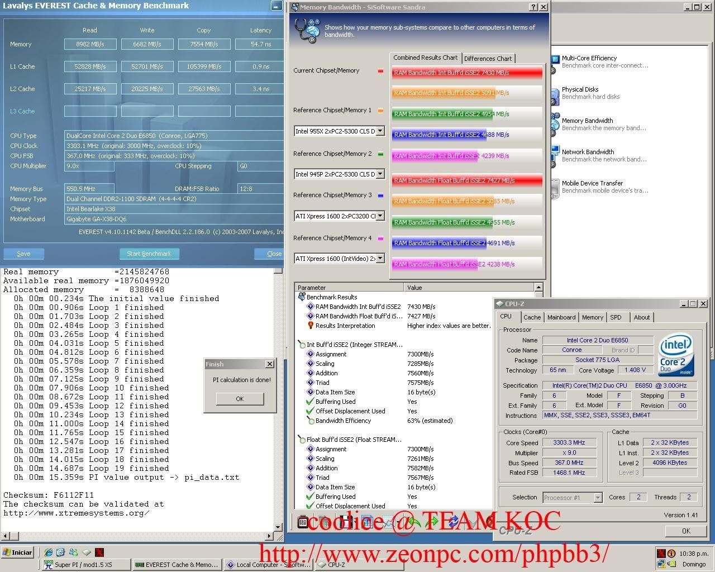Open the Memory tab in CPU-Z
Viewport: 715px width, 572px height.
pos(593,317)
